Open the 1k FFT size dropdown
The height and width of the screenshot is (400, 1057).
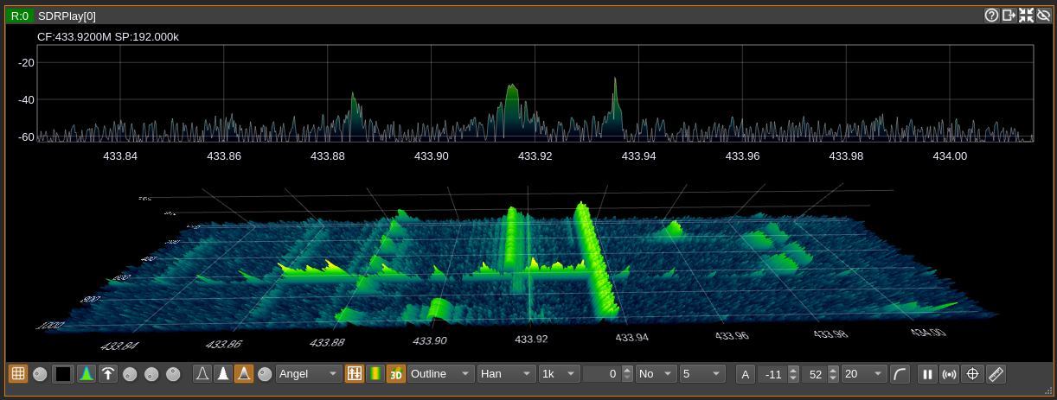point(559,374)
